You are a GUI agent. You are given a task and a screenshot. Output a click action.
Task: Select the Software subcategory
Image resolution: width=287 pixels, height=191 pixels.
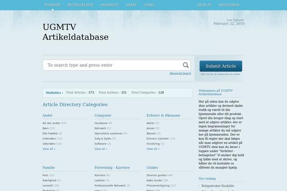pos(100,144)
